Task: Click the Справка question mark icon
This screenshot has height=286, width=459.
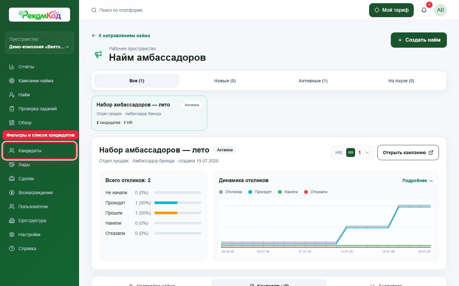Action: click(x=12, y=249)
